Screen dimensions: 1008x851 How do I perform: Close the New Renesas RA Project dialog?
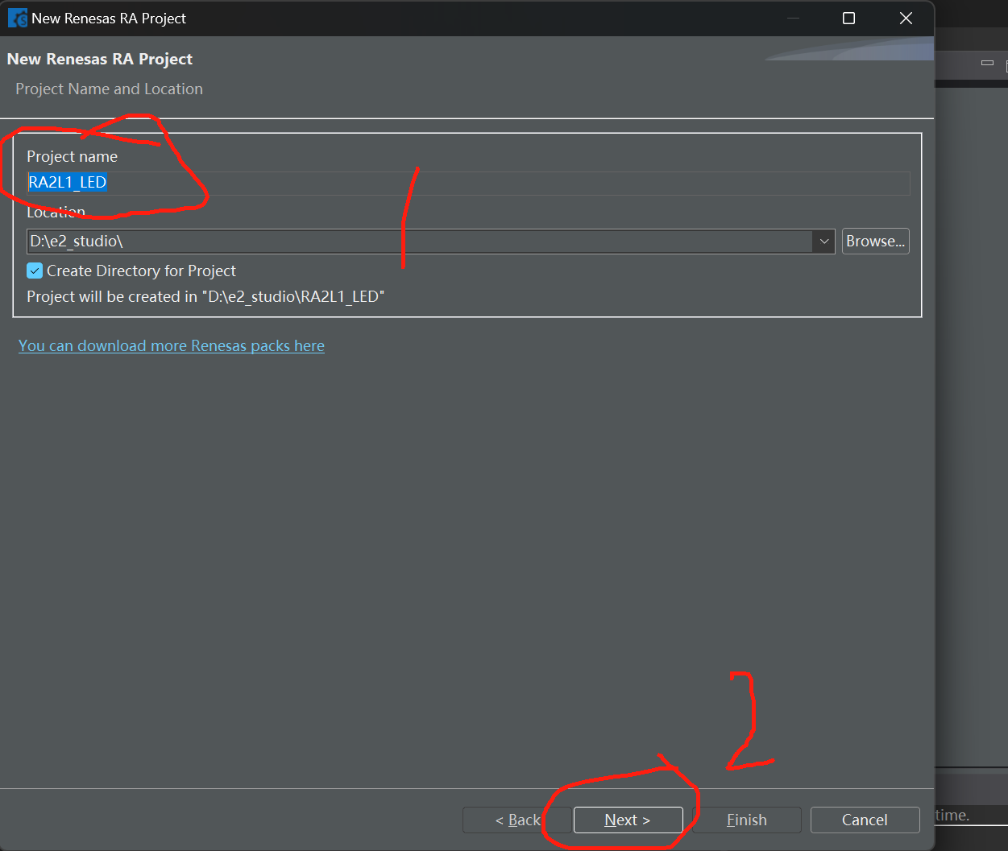click(906, 18)
